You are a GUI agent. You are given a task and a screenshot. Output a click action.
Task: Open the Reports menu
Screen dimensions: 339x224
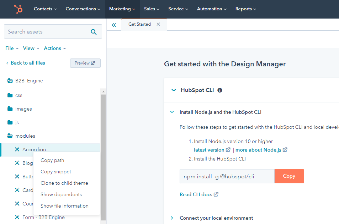(245, 9)
